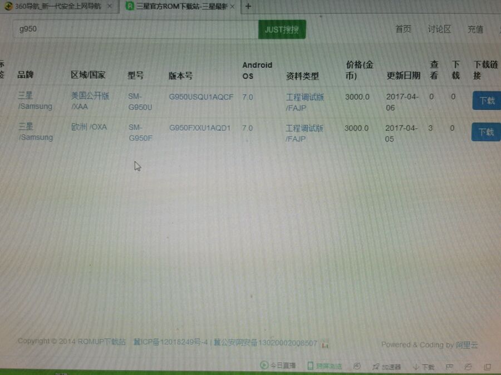This screenshot has height=375, width=501.
Task: Click the statistics chart icon in footer
Action: (325, 344)
